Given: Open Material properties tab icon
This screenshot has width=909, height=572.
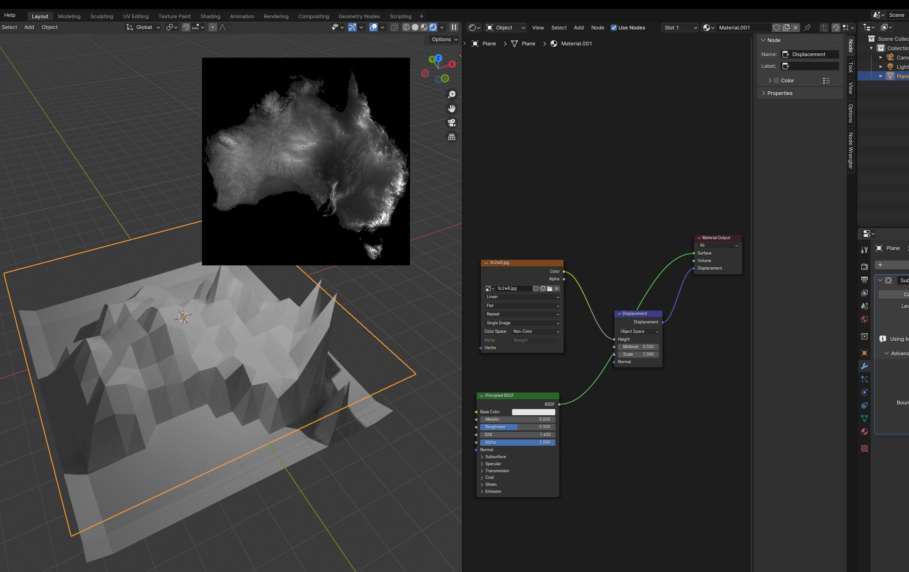Looking at the screenshot, I should pos(864,432).
